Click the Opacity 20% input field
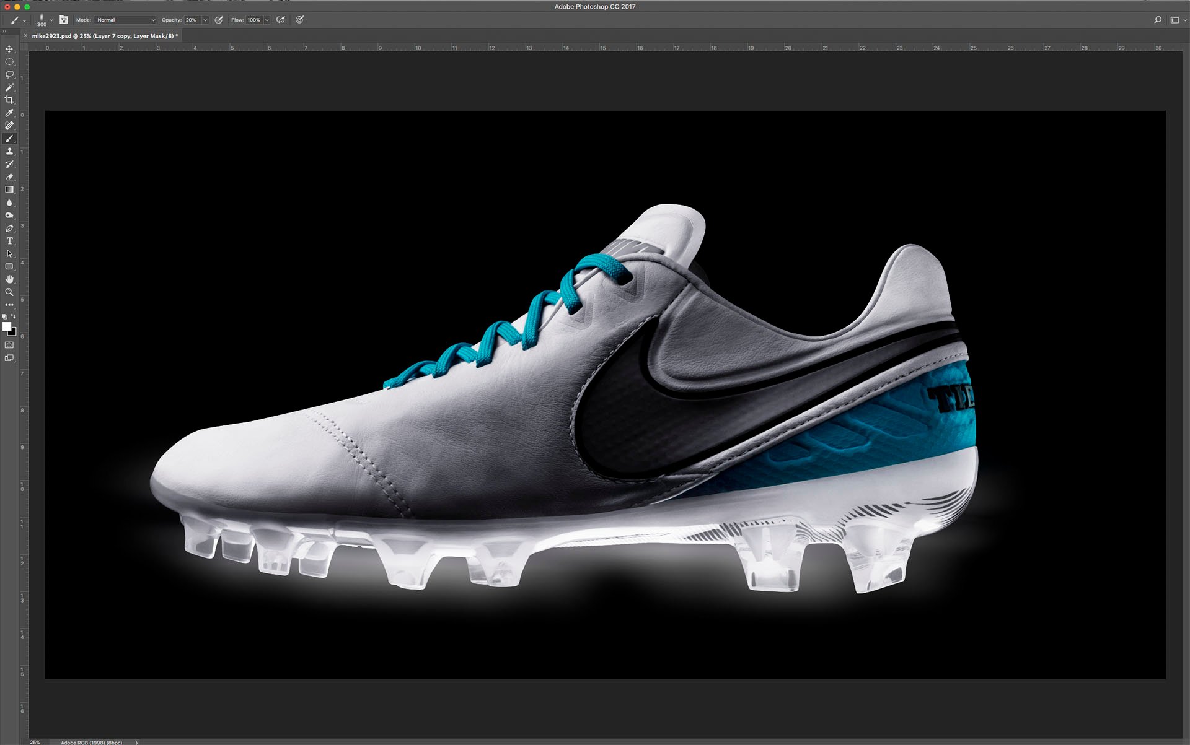 (192, 20)
